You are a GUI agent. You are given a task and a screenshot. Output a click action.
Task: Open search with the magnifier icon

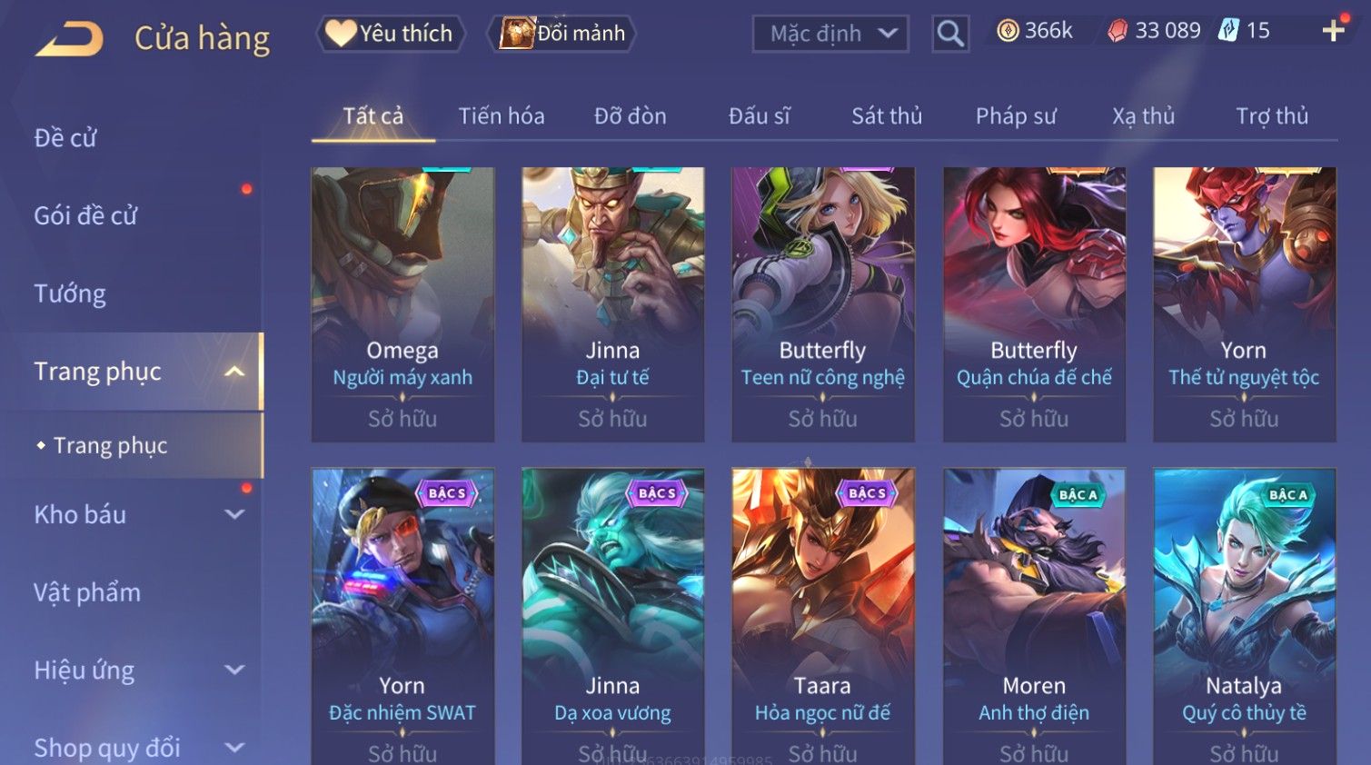point(950,35)
